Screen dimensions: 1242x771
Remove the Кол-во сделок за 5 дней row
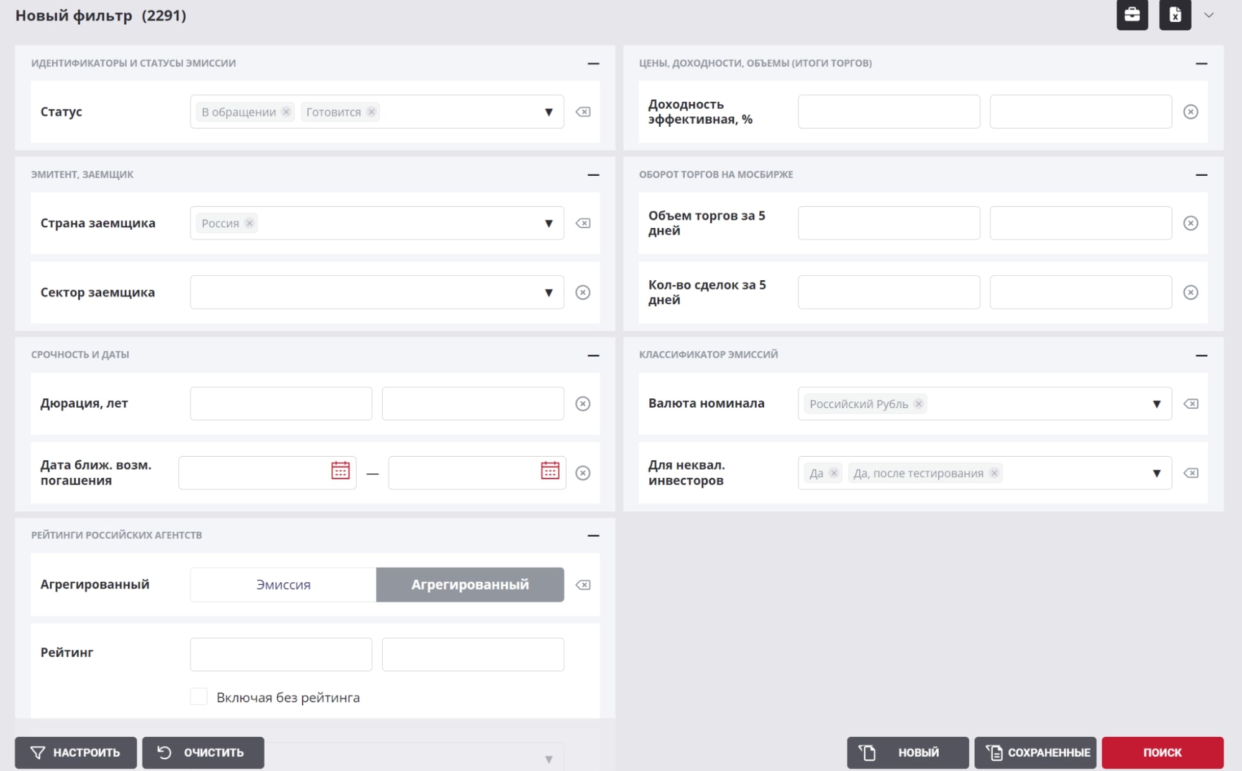click(1190, 292)
